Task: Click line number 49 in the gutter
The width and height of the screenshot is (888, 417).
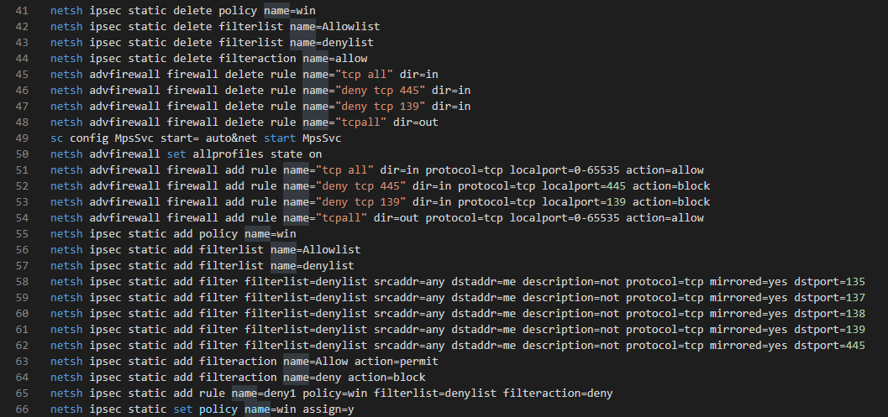Action: pos(22,138)
